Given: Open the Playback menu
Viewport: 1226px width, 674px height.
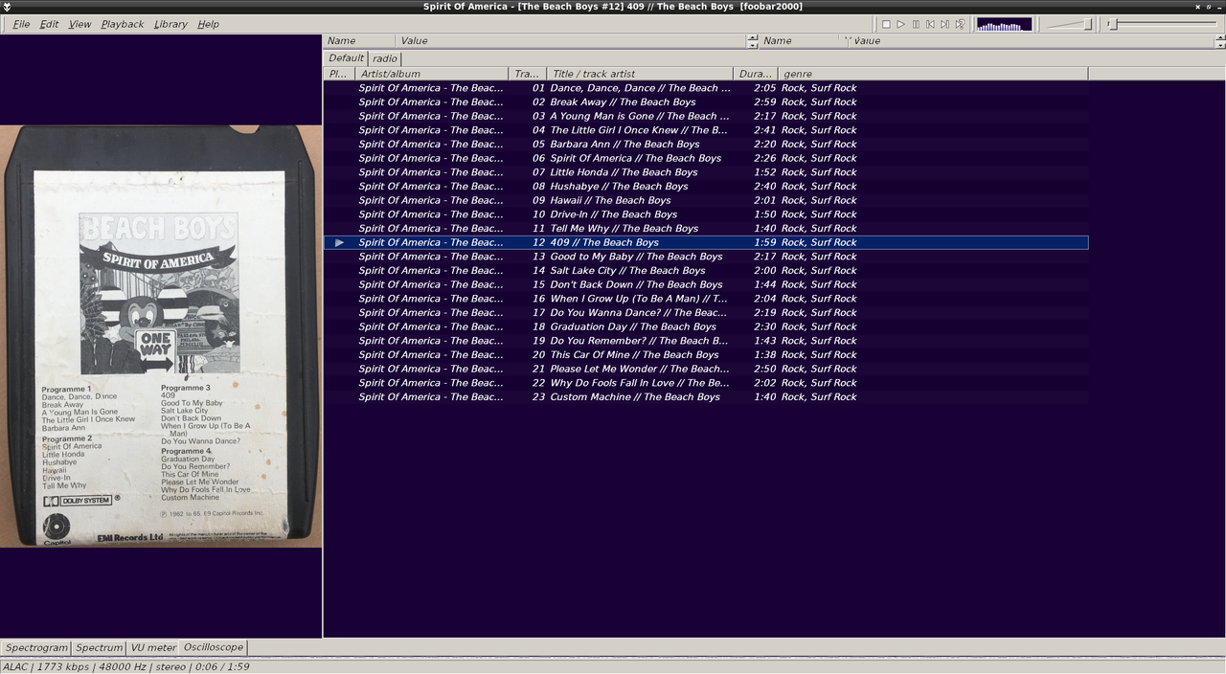Looking at the screenshot, I should (123, 24).
